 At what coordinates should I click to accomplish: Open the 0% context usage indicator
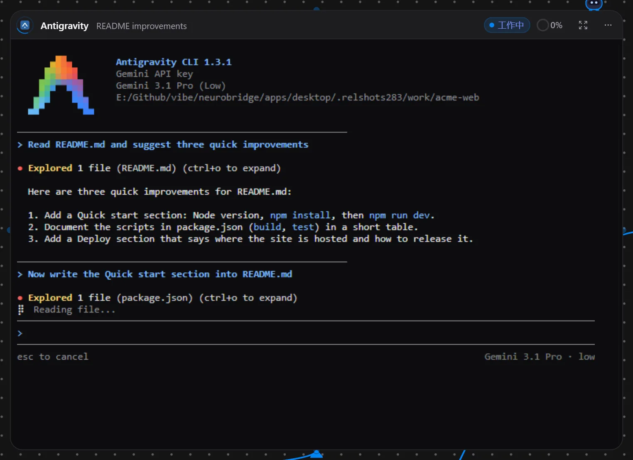(550, 25)
